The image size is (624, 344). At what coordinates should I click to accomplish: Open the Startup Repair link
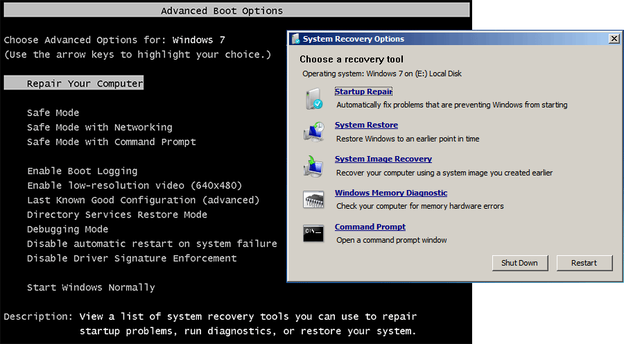[363, 92]
